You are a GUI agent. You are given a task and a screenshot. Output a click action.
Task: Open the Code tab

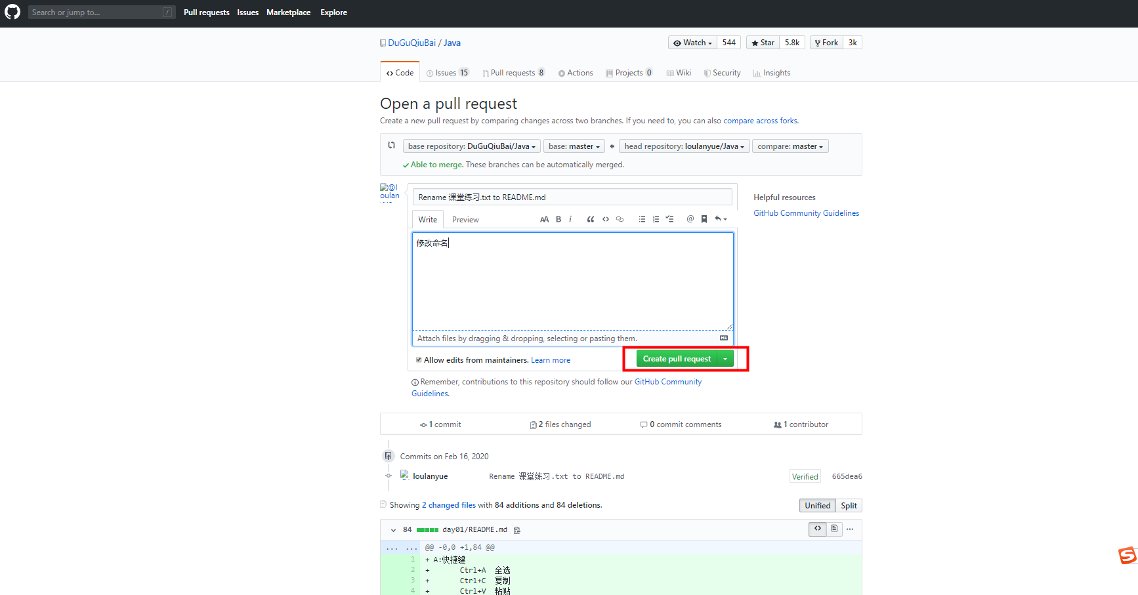pos(400,72)
